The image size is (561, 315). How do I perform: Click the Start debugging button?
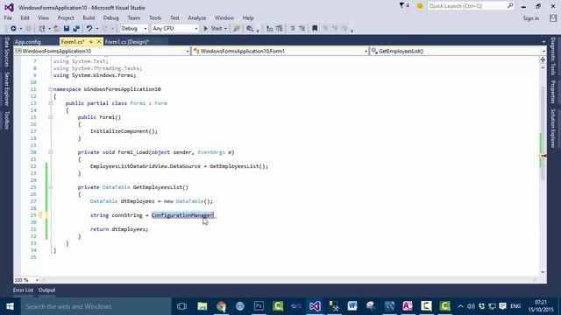(213, 29)
